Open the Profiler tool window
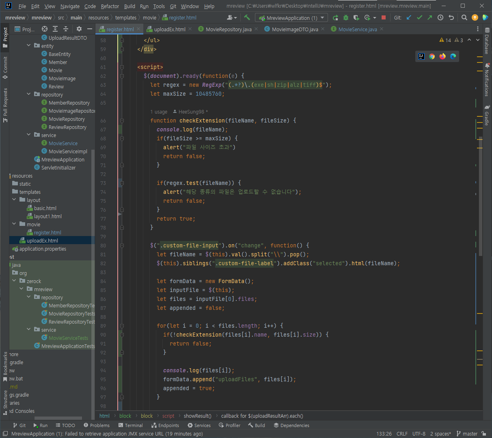492x438 pixels. coord(229,425)
